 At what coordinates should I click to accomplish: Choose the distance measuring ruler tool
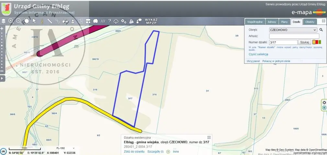click(x=50, y=21)
